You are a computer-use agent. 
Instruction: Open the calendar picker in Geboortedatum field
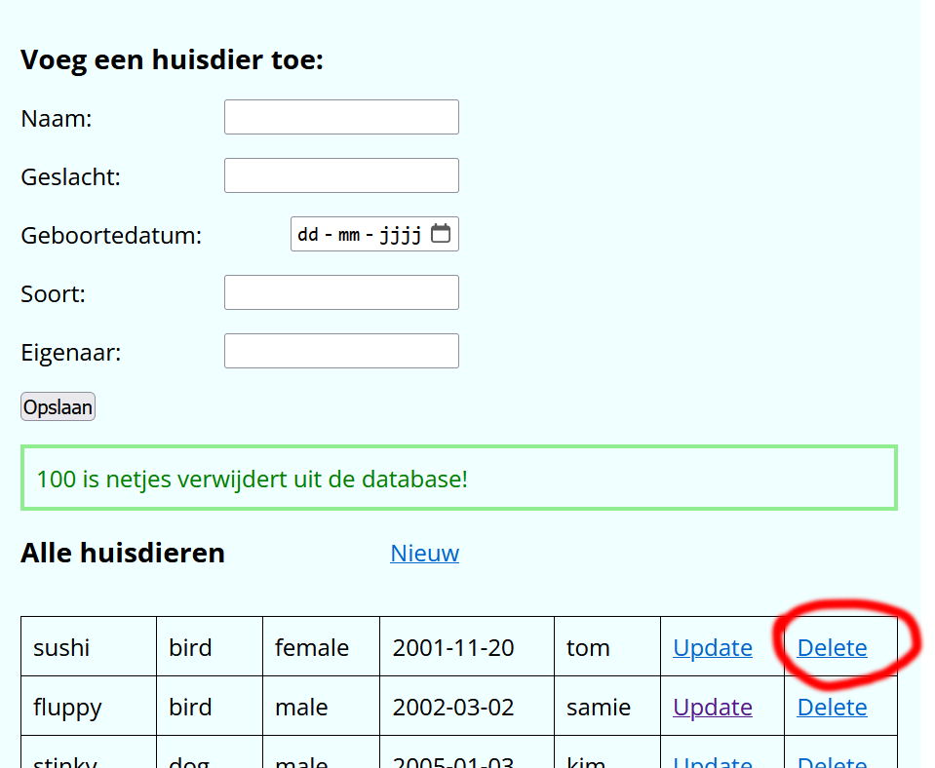pos(441,234)
